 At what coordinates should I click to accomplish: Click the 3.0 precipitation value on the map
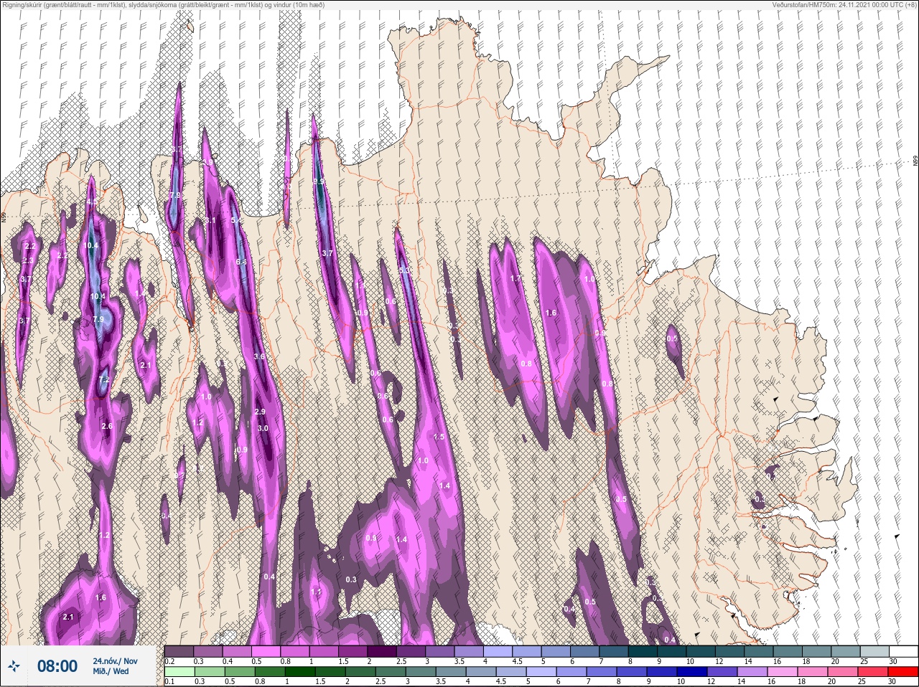click(263, 428)
